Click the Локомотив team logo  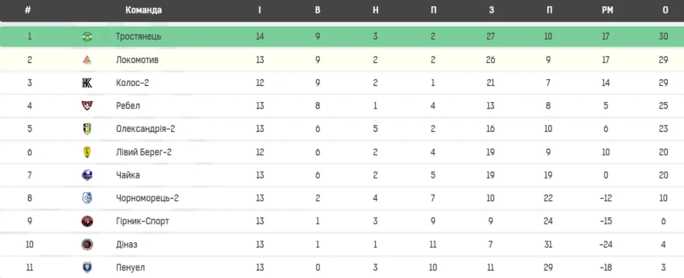87,60
